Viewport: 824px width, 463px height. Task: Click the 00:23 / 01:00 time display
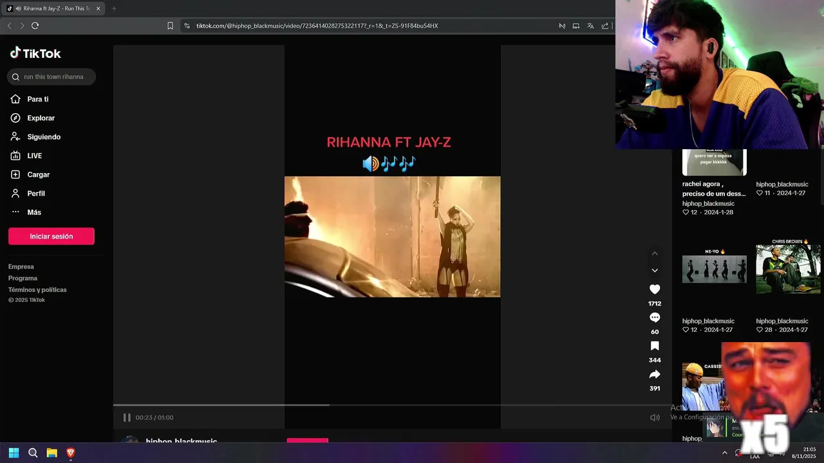(154, 417)
